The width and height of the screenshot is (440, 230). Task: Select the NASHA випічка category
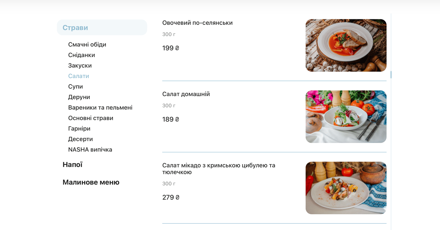(x=90, y=149)
